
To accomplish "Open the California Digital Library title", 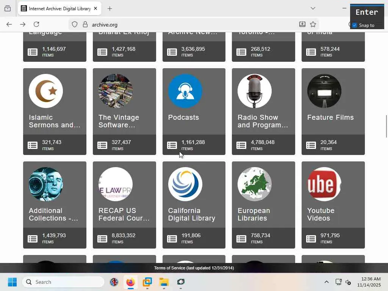I will (x=191, y=214).
